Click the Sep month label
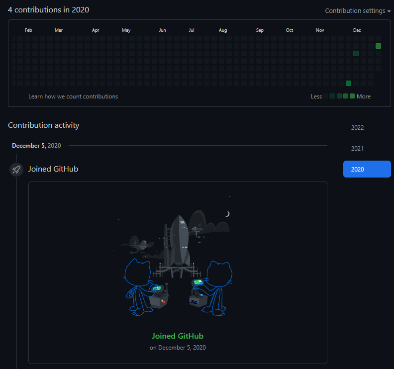 click(260, 30)
